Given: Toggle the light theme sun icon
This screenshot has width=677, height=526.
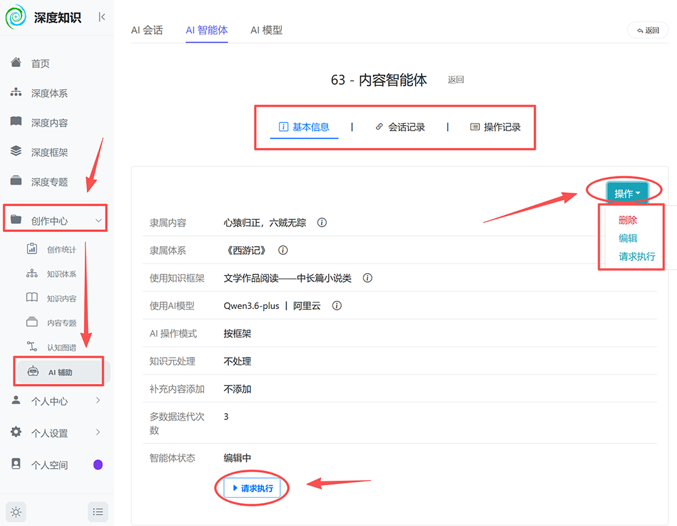Looking at the screenshot, I should 16,512.
